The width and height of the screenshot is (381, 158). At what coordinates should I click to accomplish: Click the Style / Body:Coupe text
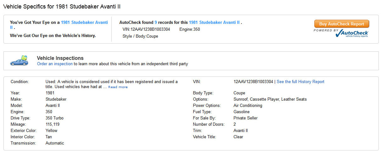point(140,36)
